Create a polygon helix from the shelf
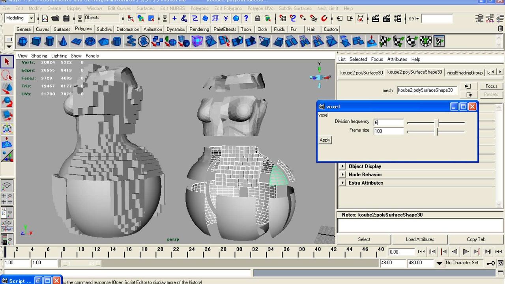The height and width of the screenshot is (284, 505). point(130,41)
